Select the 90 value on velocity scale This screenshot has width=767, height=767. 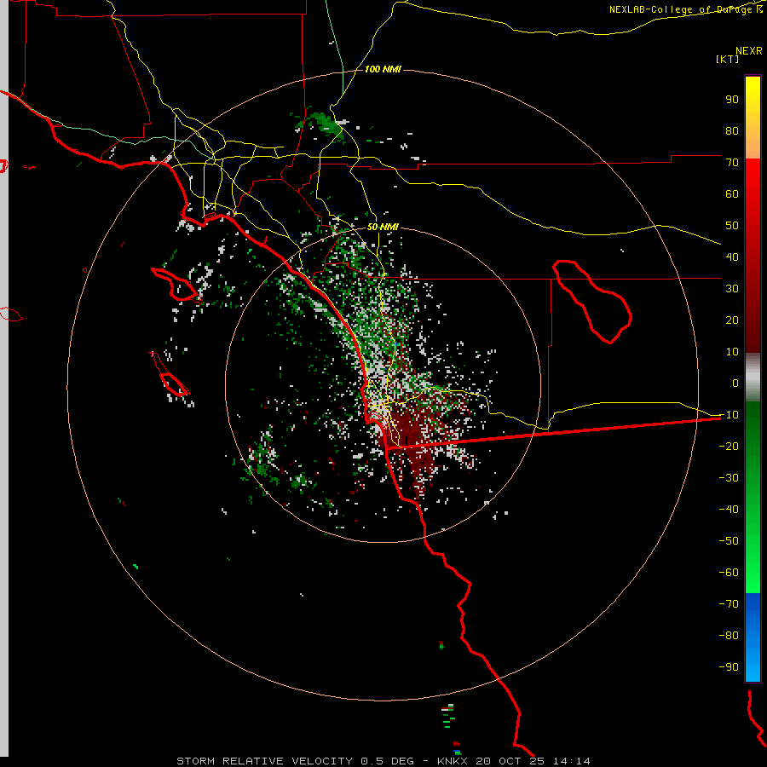point(732,100)
